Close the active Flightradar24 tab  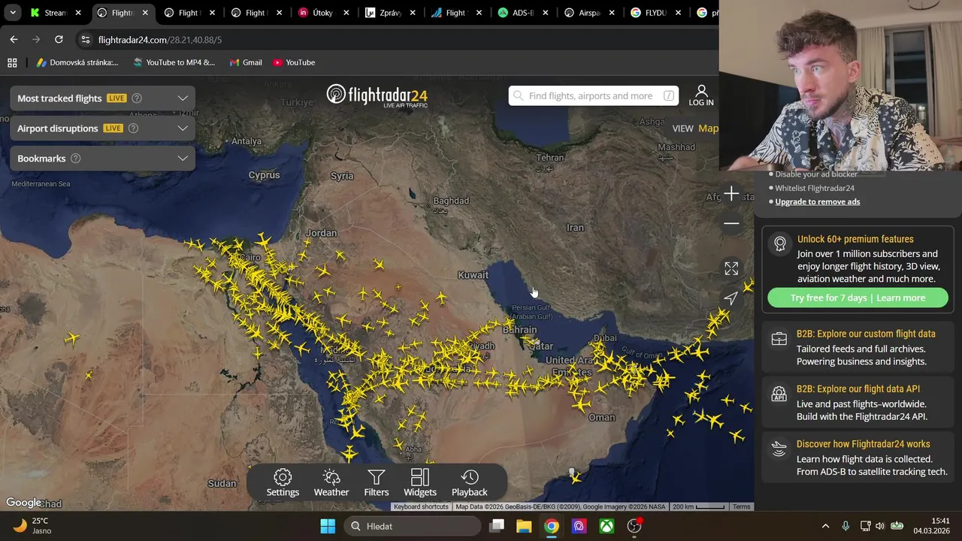pyautogui.click(x=145, y=13)
